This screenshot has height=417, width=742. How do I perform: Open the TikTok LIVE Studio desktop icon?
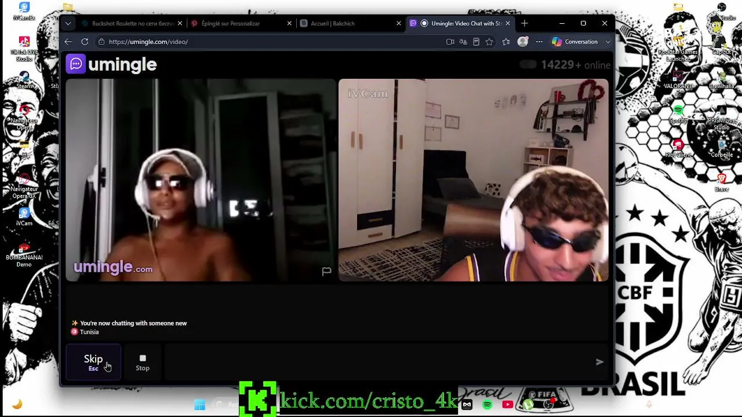click(24, 49)
